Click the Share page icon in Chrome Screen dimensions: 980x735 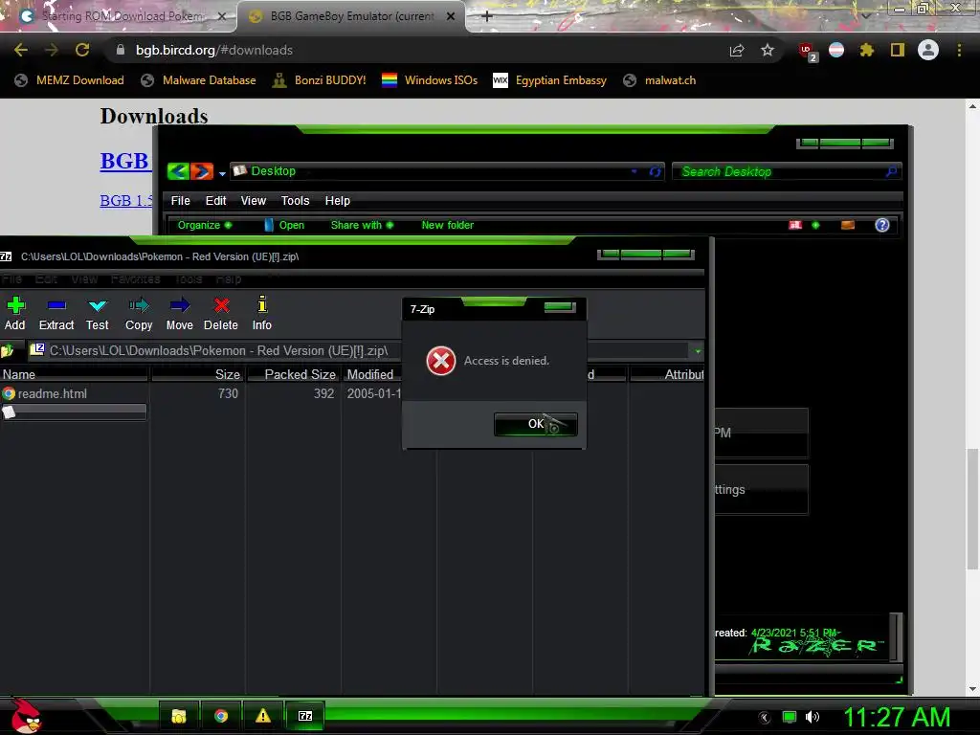pyautogui.click(x=737, y=50)
